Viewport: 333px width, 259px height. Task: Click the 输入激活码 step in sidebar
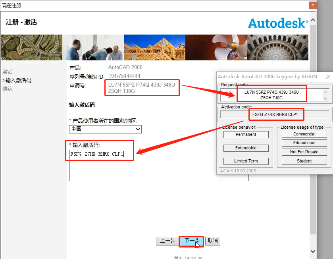pyautogui.click(x=17, y=80)
